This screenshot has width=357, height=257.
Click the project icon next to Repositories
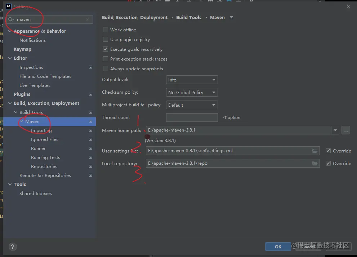click(90, 167)
